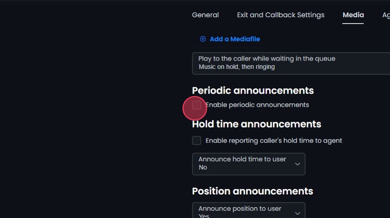The image size is (390, 218).
Task: Click the Position announcements heading
Action: (x=252, y=191)
